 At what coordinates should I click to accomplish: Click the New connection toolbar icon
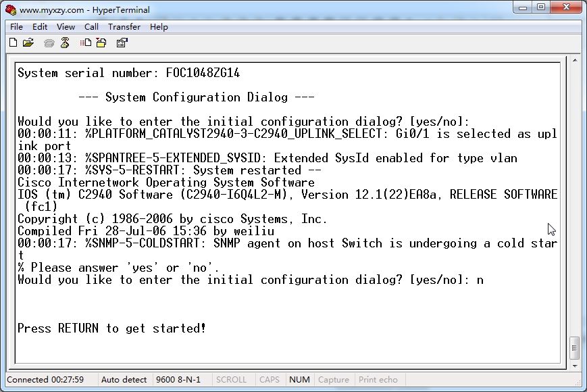[13, 43]
